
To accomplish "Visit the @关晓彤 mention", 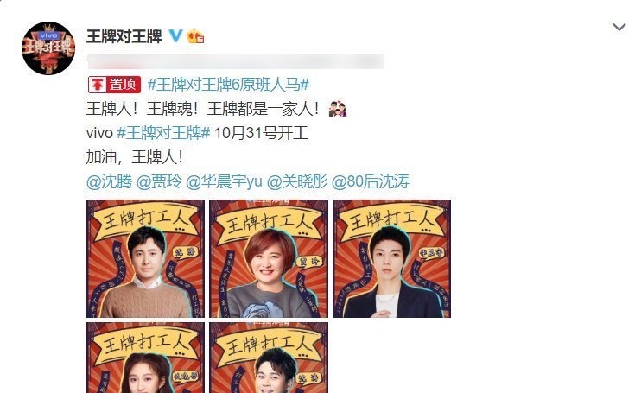I will coord(297,181).
